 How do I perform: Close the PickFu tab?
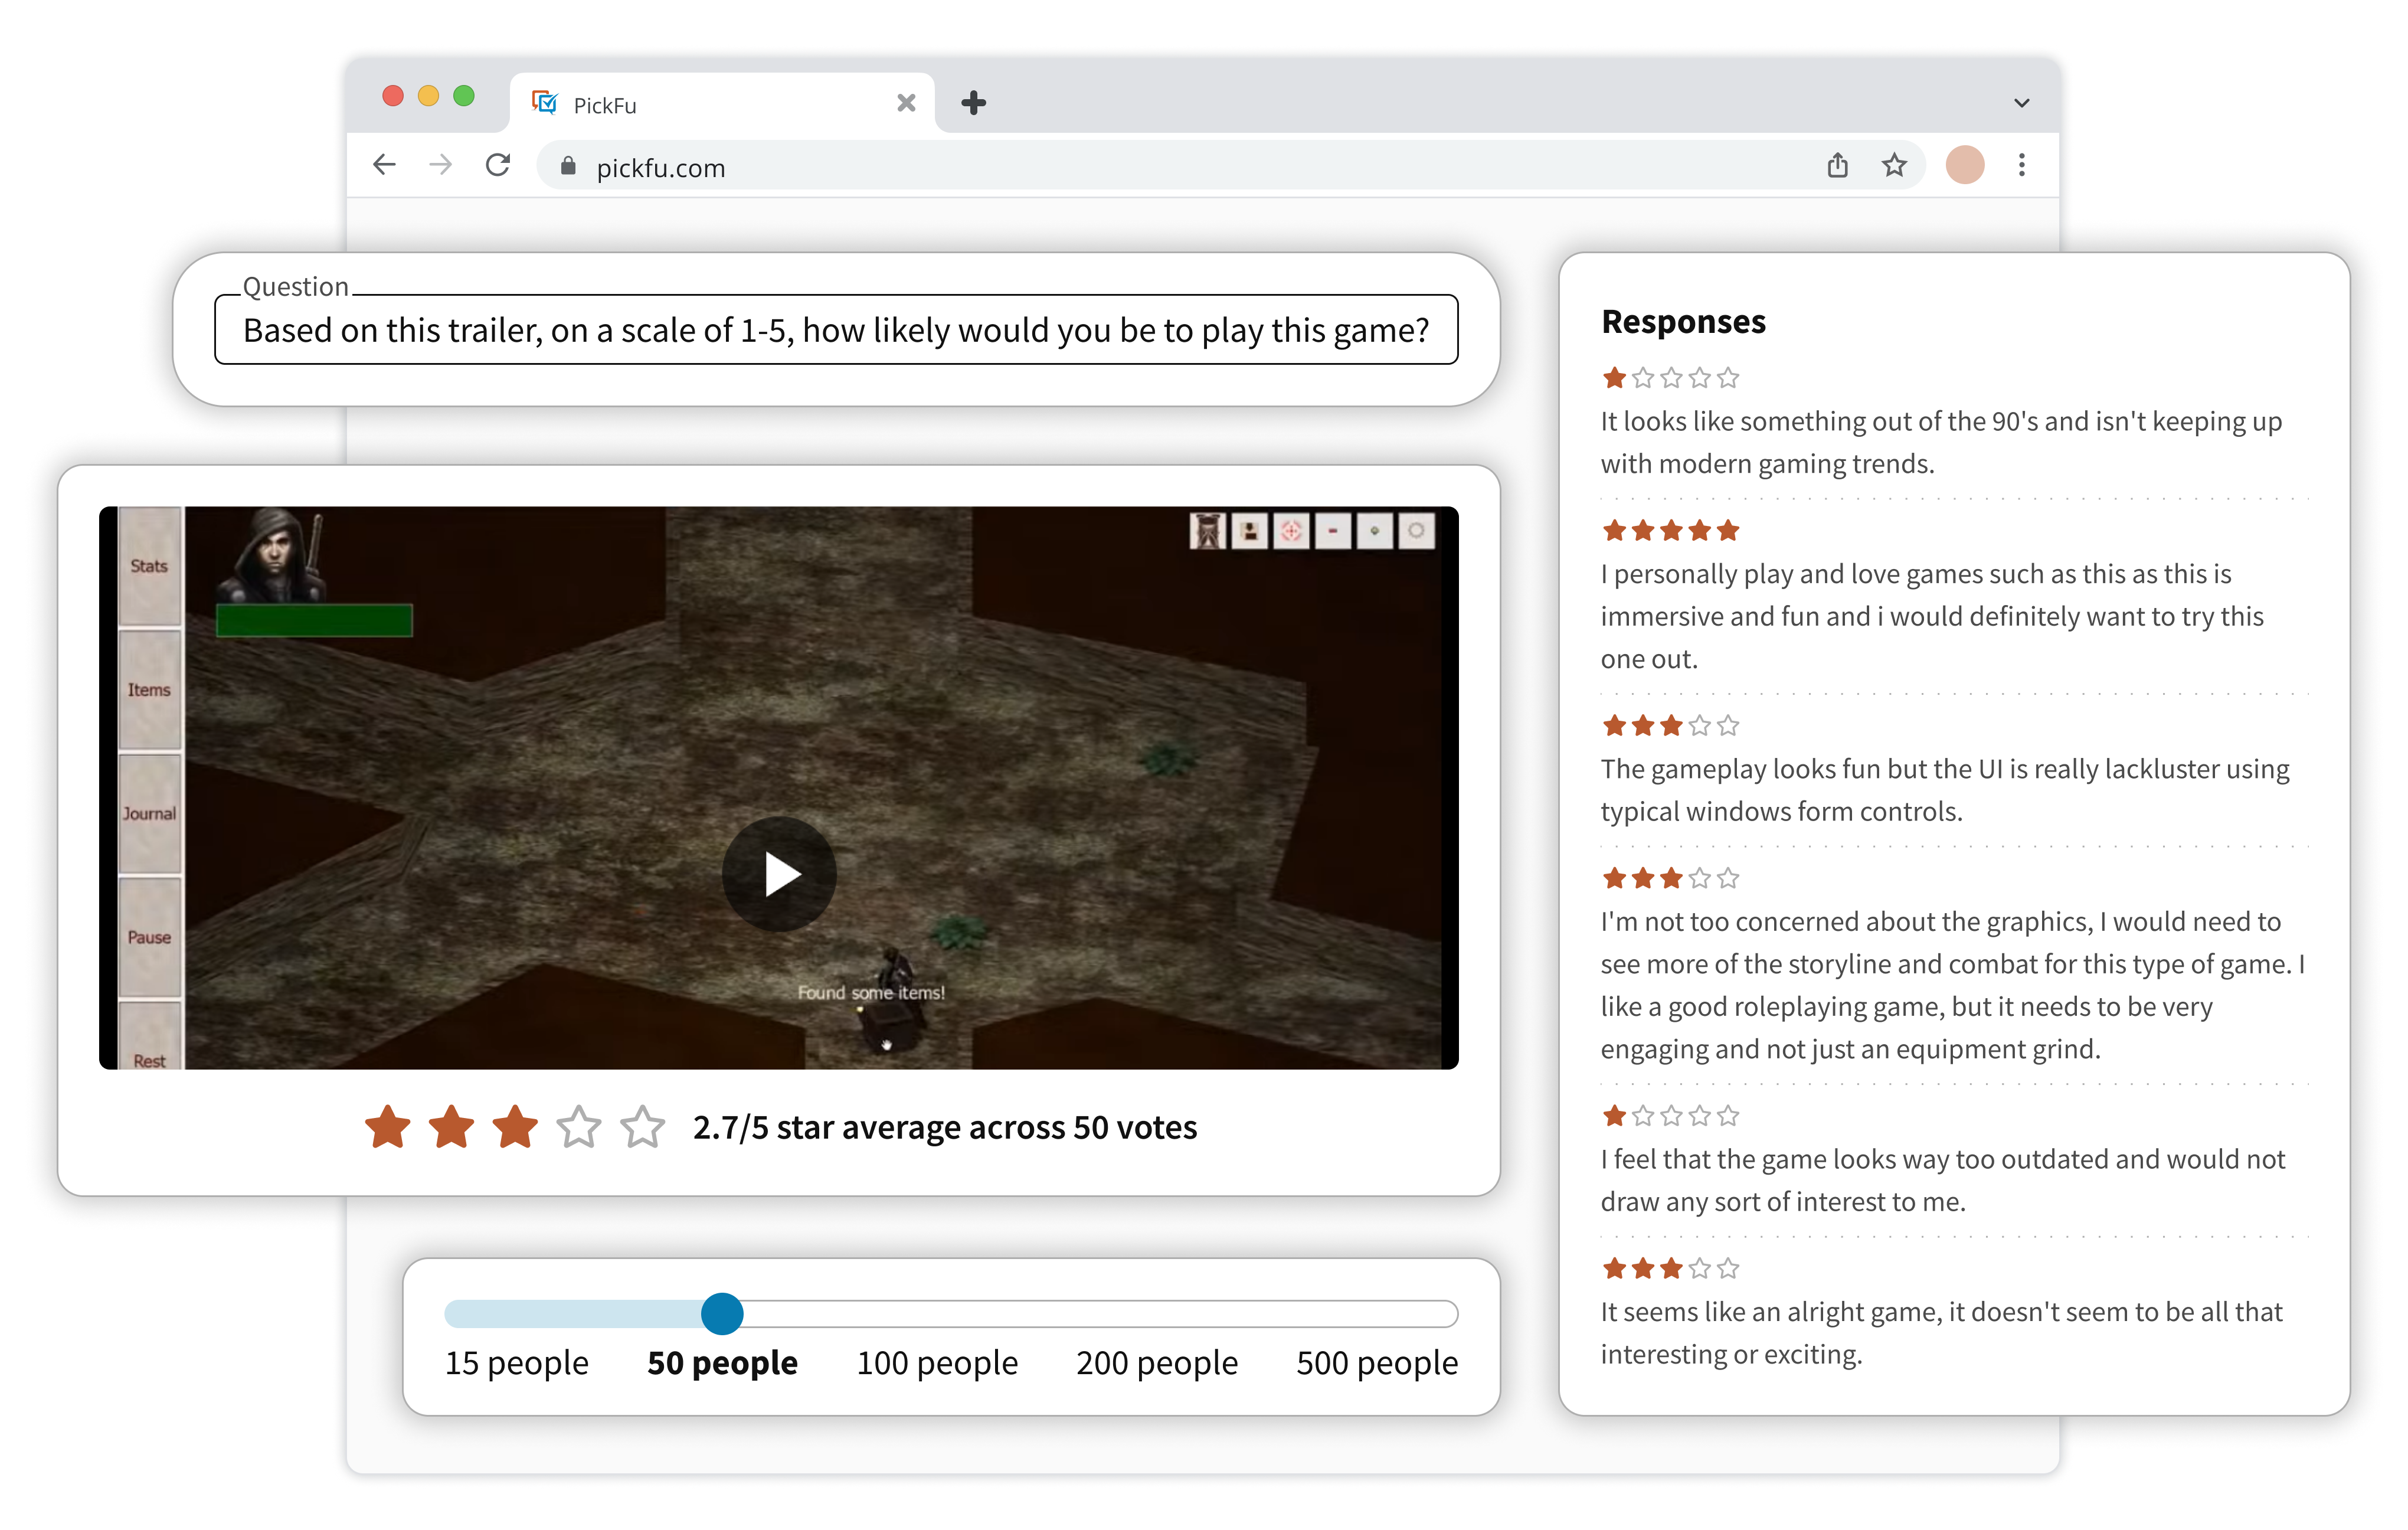pos(906,103)
